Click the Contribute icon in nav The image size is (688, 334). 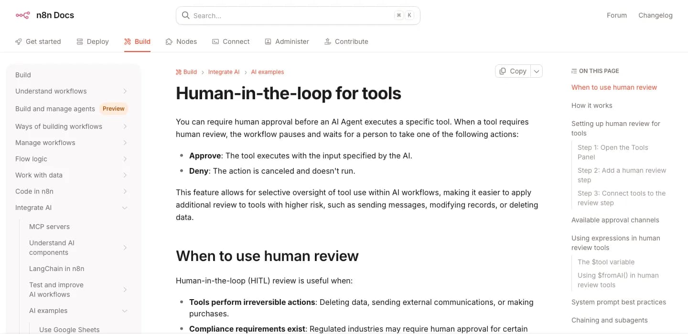pyautogui.click(x=328, y=42)
